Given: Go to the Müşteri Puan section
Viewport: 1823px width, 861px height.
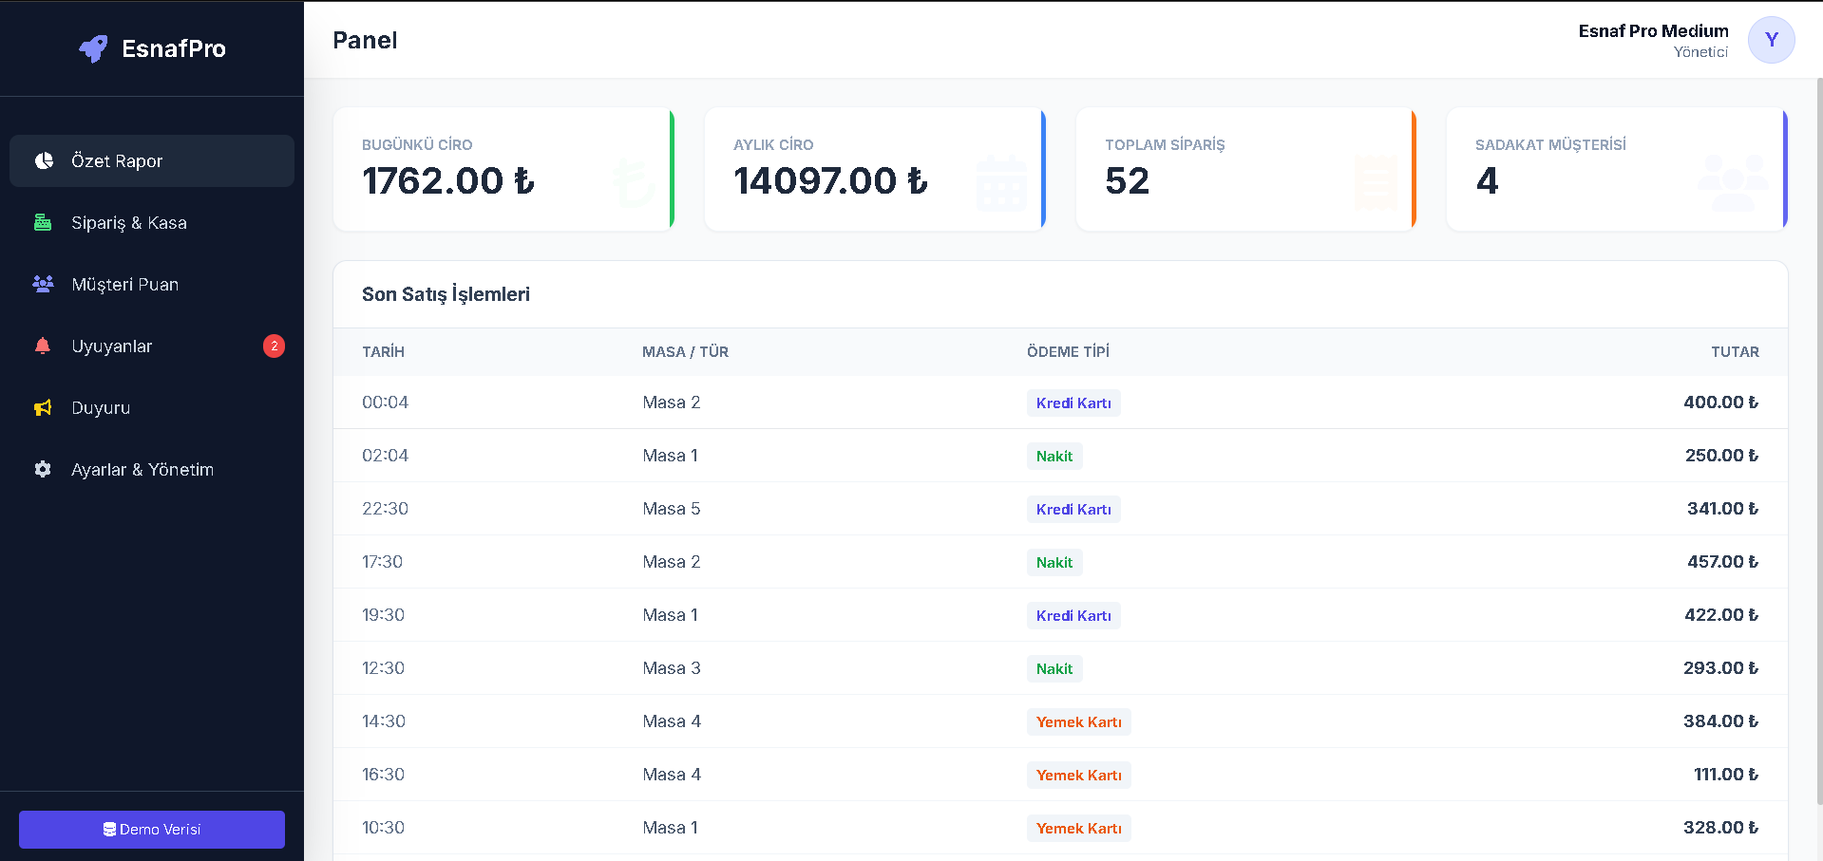Looking at the screenshot, I should (x=124, y=284).
